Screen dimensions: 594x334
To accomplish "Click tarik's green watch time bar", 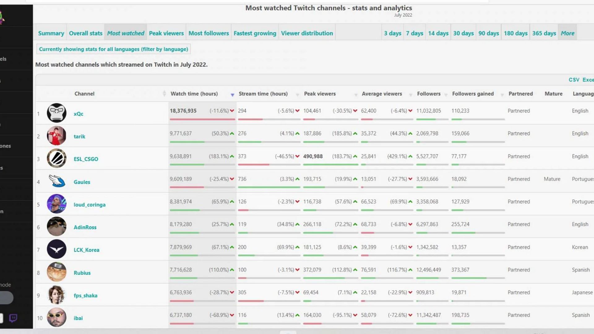I will coord(187,142).
